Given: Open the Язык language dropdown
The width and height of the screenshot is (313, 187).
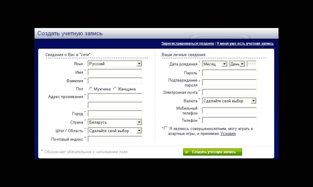Looking at the screenshot, I should pyautogui.click(x=115, y=64).
